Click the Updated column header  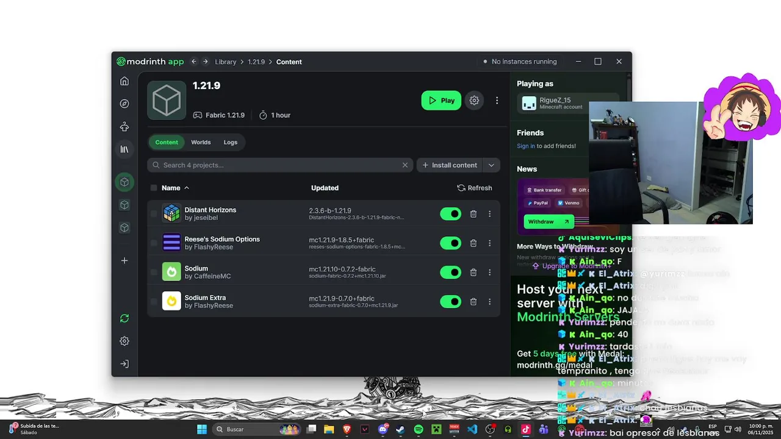point(325,188)
